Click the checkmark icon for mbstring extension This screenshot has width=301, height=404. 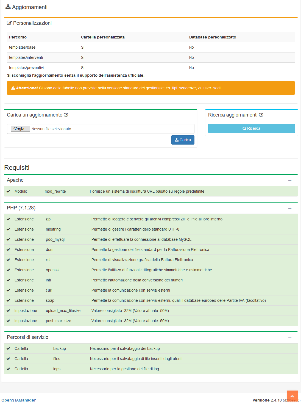pyautogui.click(x=8, y=229)
